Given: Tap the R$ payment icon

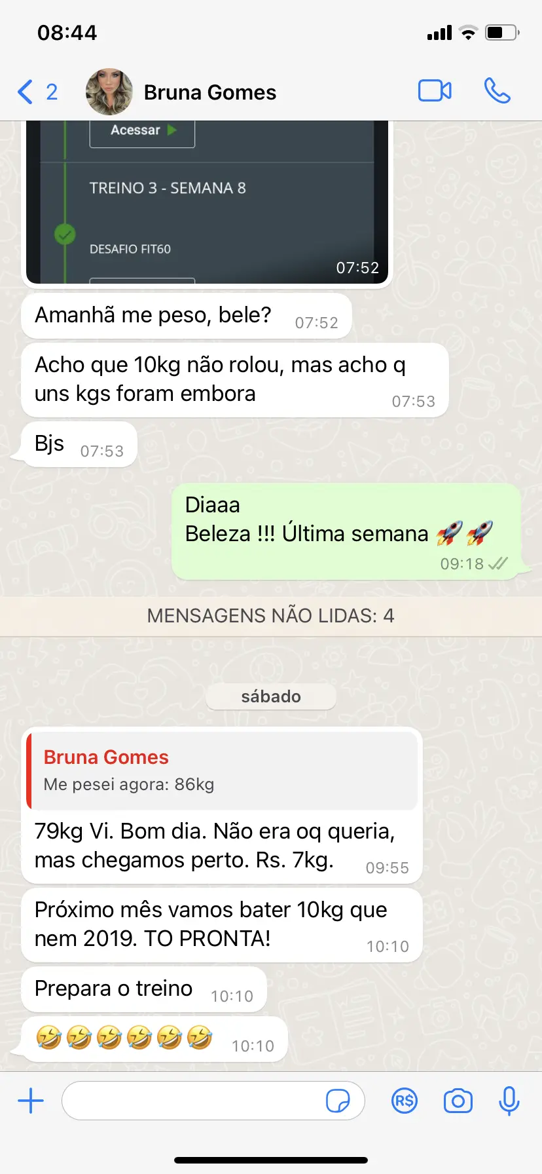Looking at the screenshot, I should click(x=405, y=1101).
